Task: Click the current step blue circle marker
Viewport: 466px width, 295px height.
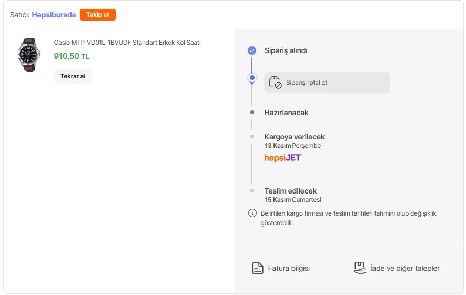Action: click(x=252, y=78)
